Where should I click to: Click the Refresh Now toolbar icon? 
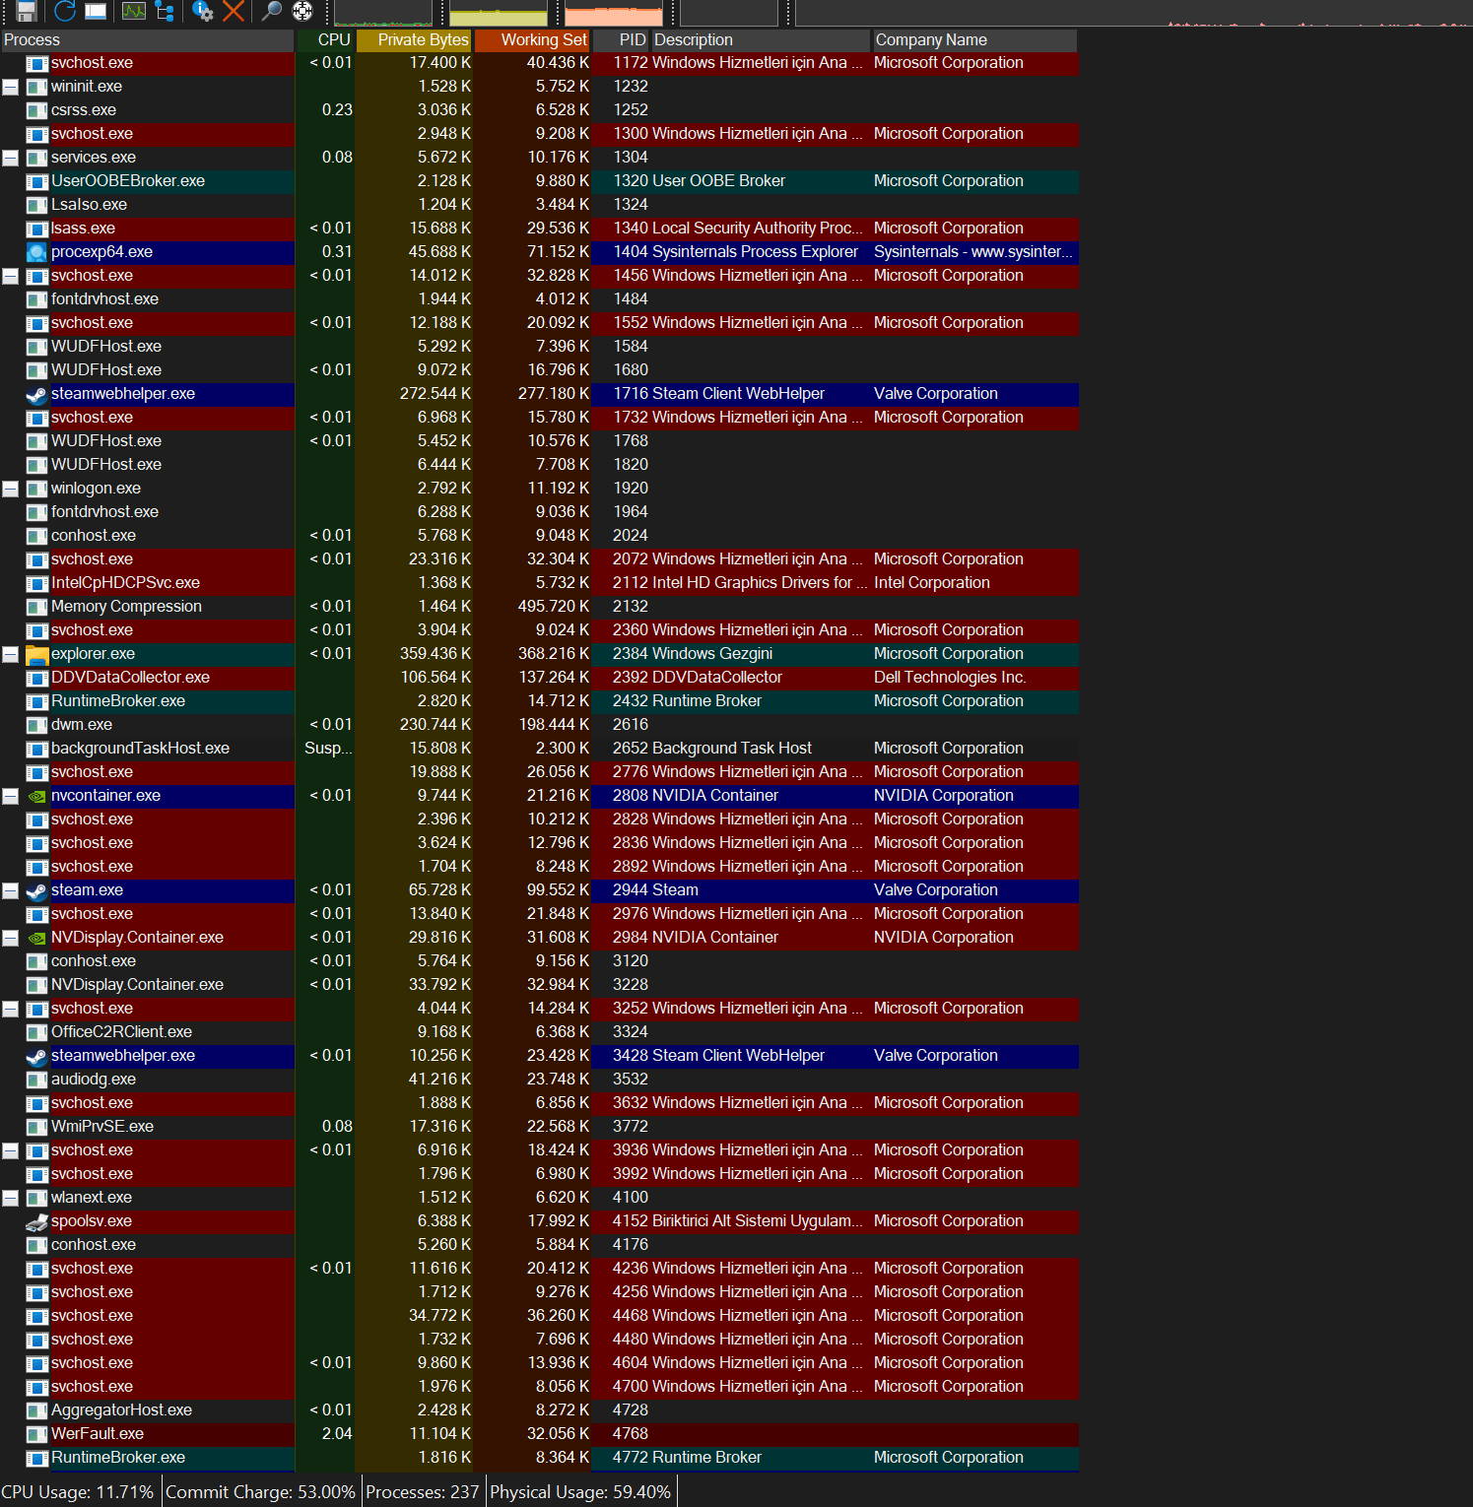pos(65,11)
